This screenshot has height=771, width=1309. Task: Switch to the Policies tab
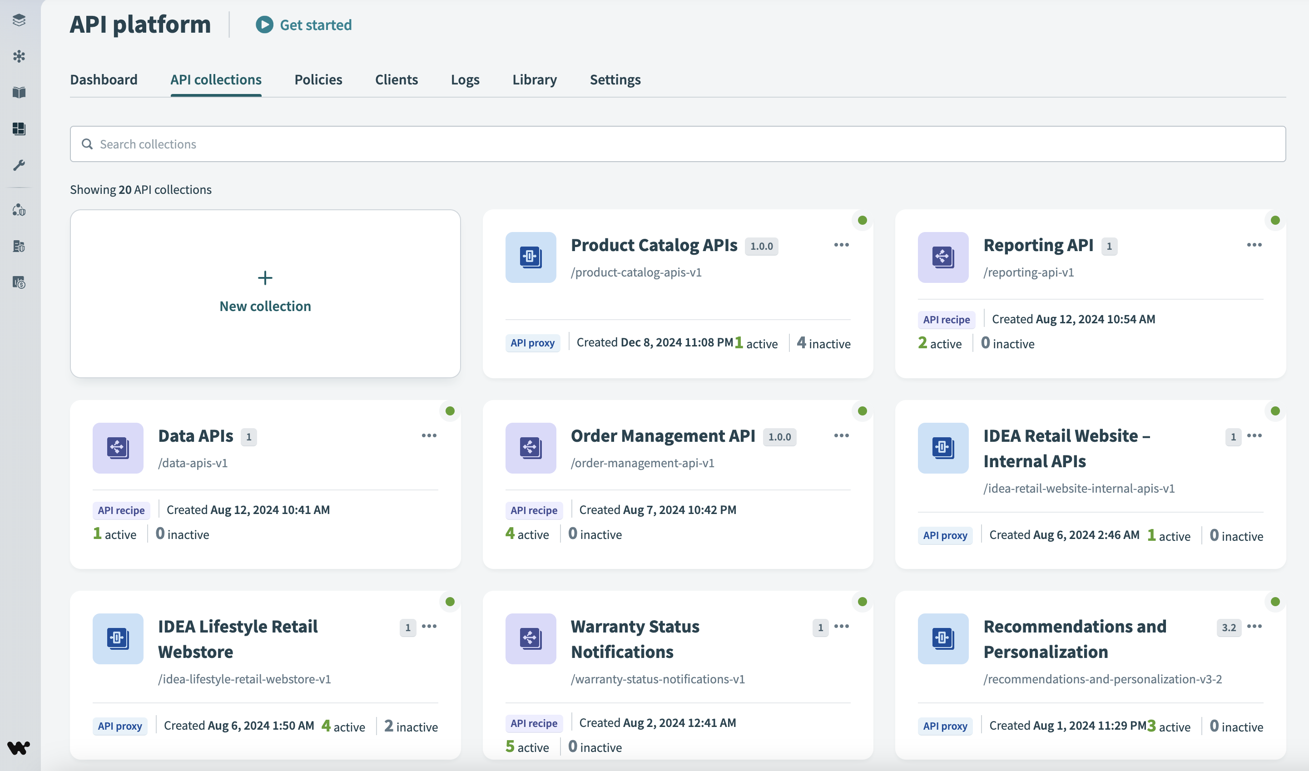[x=317, y=79]
